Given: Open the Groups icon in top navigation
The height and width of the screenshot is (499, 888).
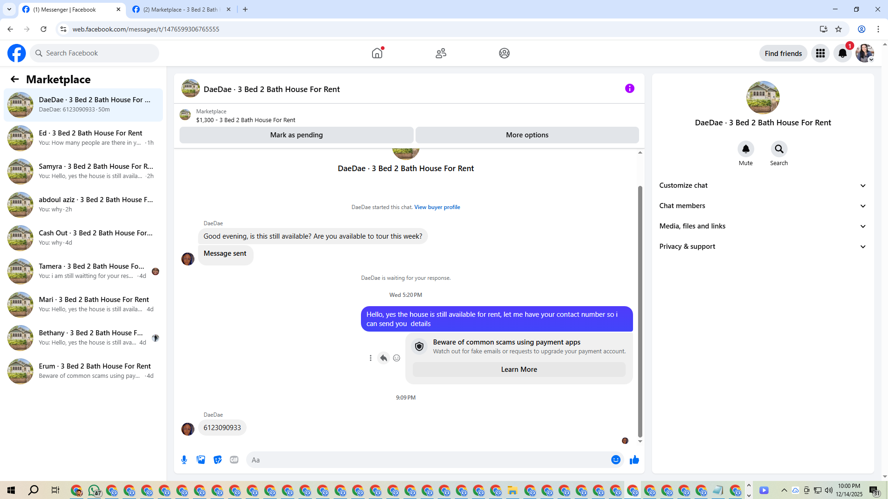Looking at the screenshot, I should point(504,53).
